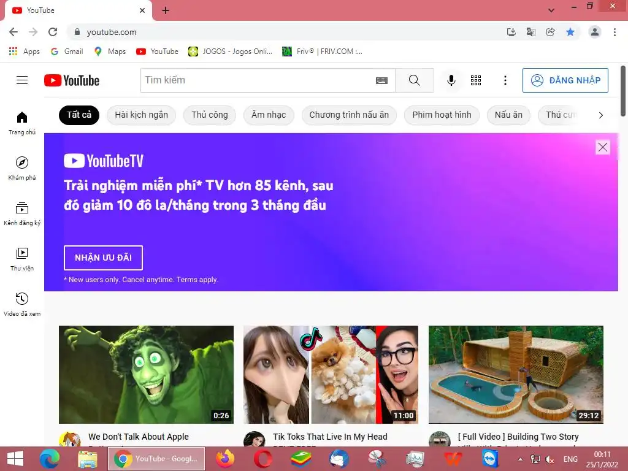
Task: Select the Âm nhạc chip
Action: point(269,115)
